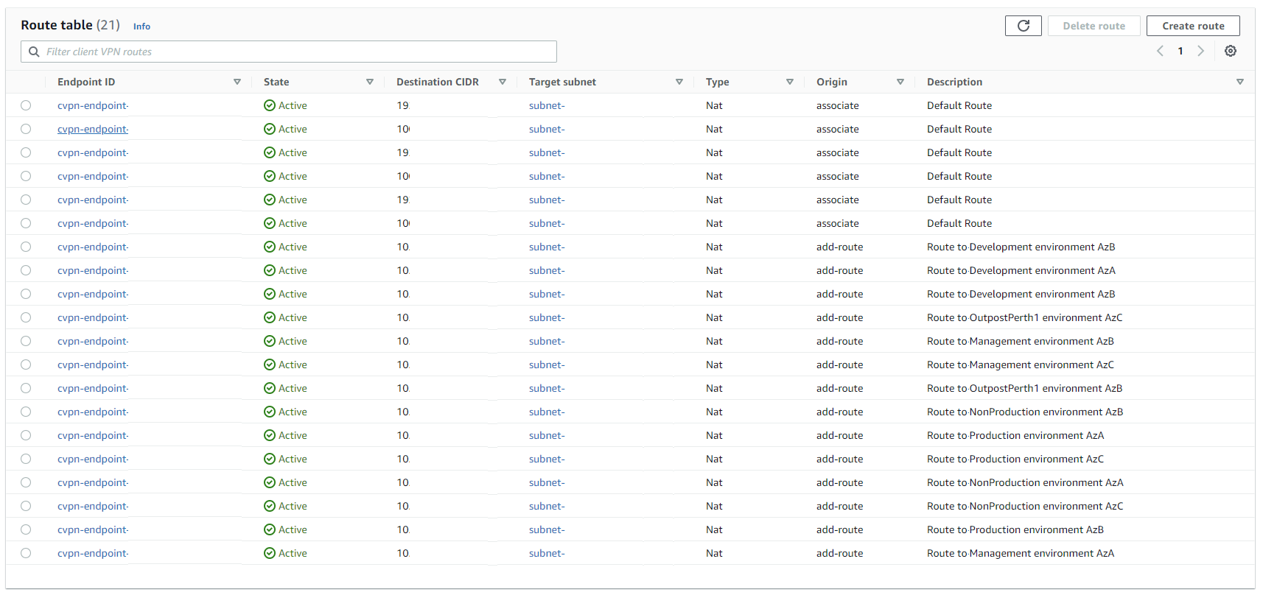The width and height of the screenshot is (1263, 595).
Task: Open the Info link
Action: [x=141, y=27]
